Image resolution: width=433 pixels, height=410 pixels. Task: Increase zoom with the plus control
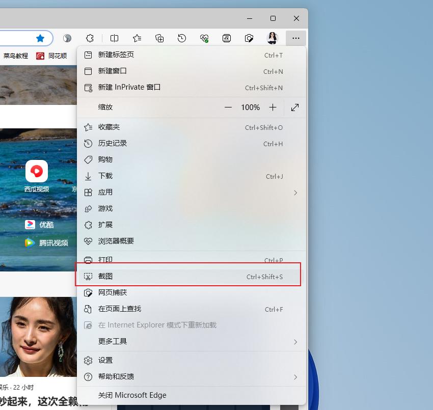pos(273,107)
